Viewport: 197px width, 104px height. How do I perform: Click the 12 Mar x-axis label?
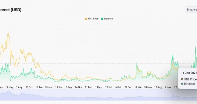138,87
